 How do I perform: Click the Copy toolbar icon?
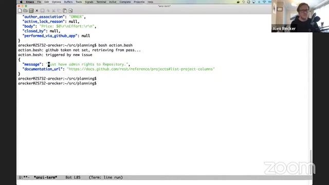[59, 11]
